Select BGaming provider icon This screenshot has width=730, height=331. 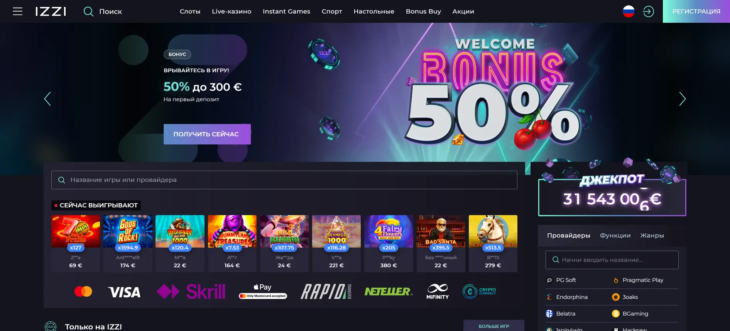coord(616,314)
